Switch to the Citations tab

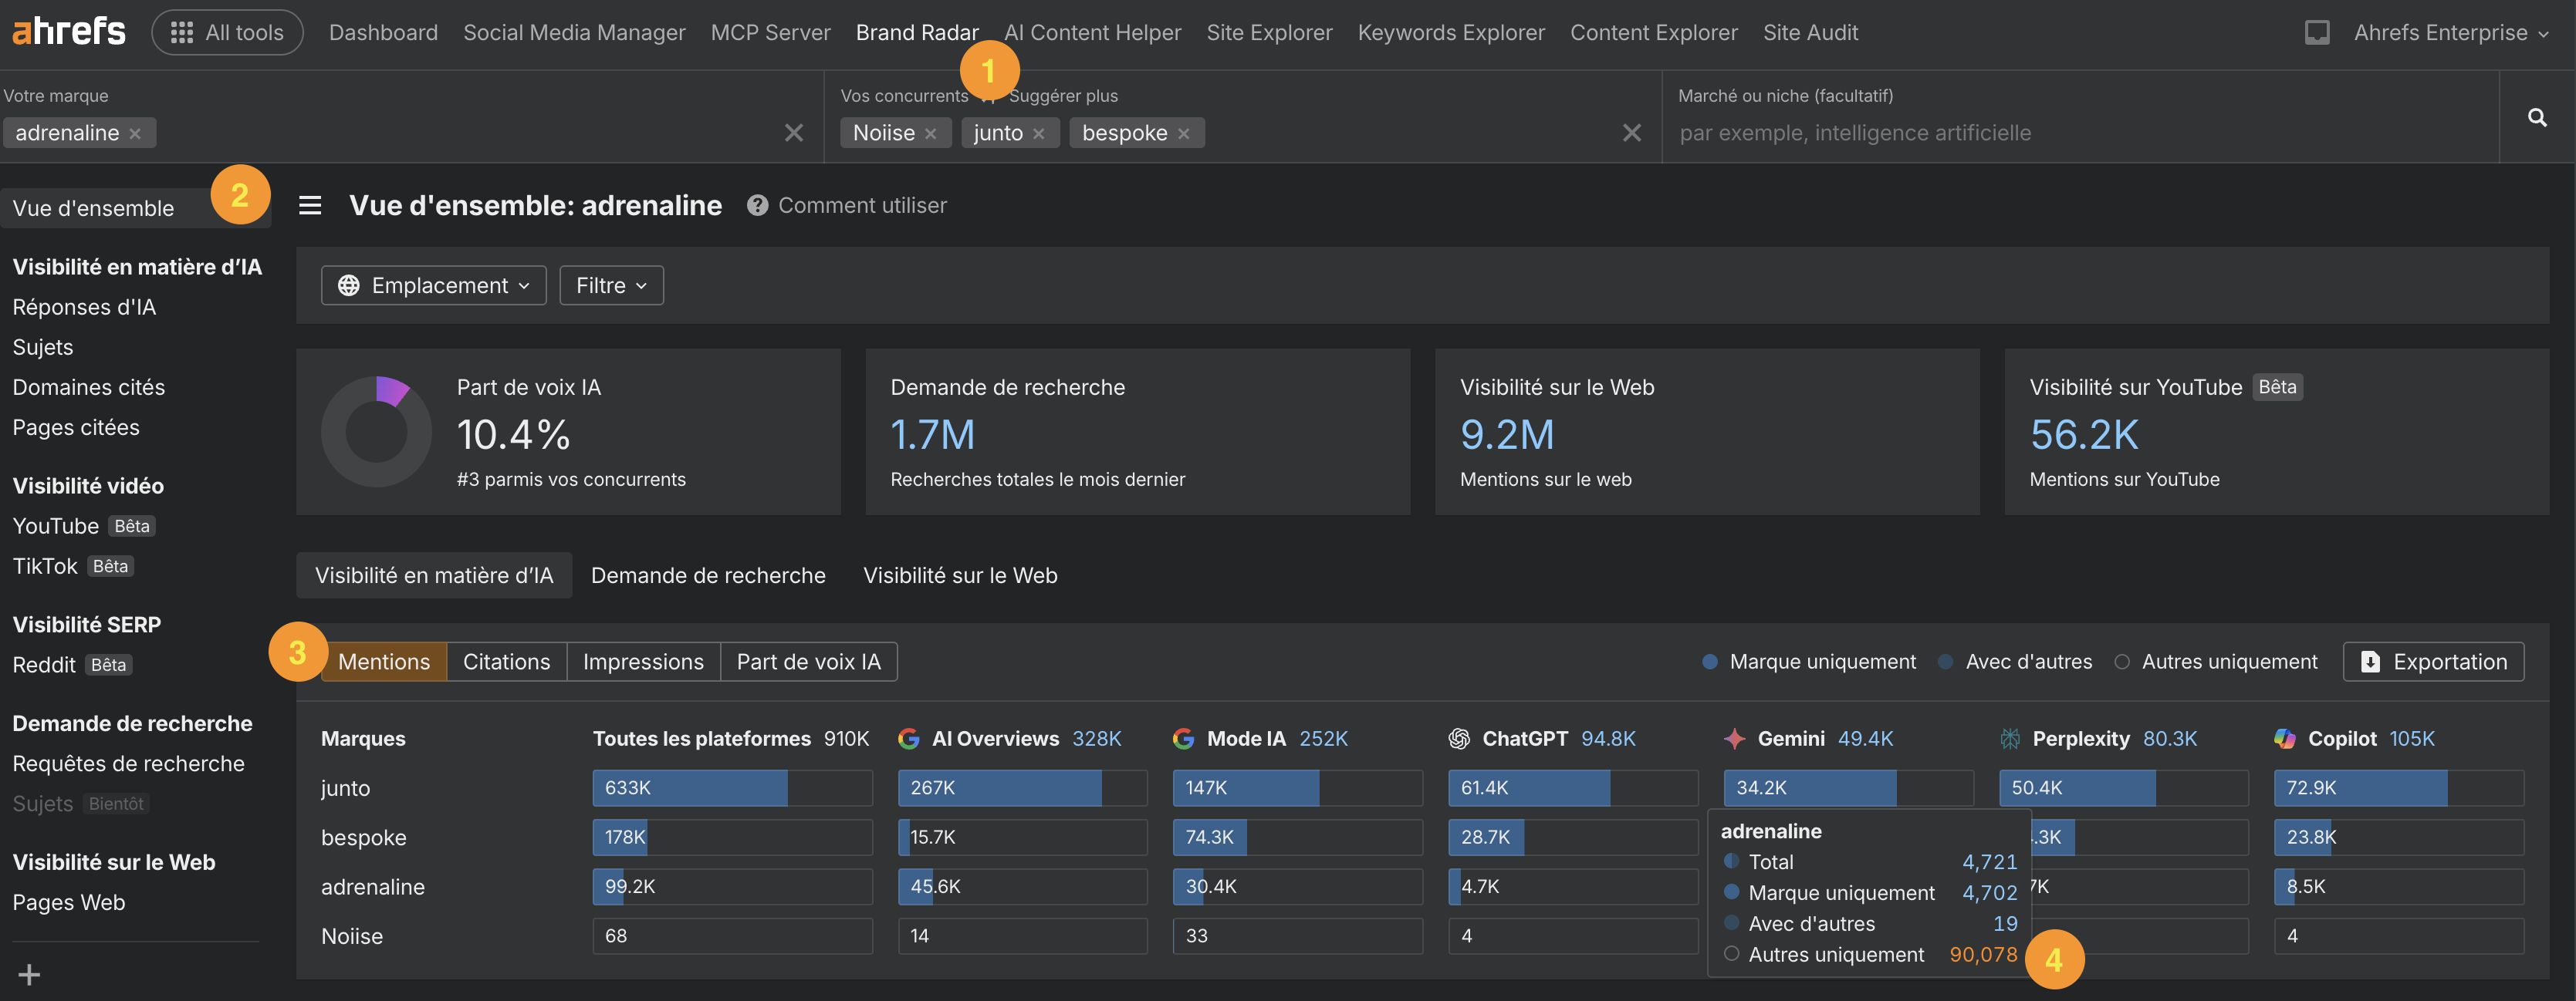[506, 662]
